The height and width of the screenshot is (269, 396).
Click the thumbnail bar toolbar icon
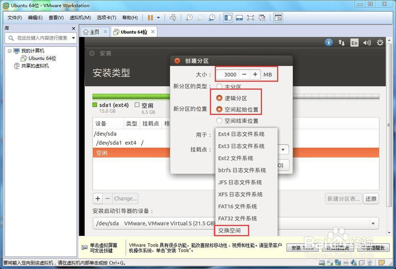coord(239,18)
